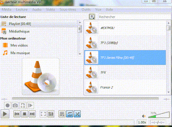Click the TF1 Series Films cone thumbnail
172x127 pixels.
point(92,58)
